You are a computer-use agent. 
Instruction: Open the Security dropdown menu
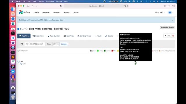46,12
